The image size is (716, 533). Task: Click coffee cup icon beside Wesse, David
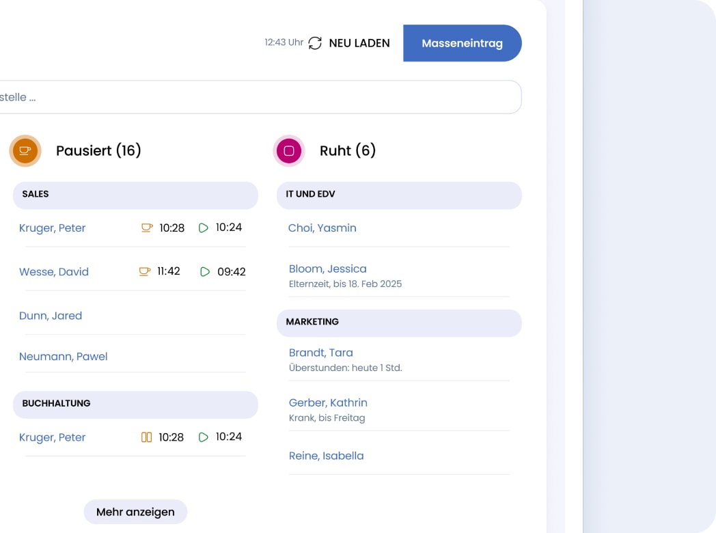tap(144, 271)
